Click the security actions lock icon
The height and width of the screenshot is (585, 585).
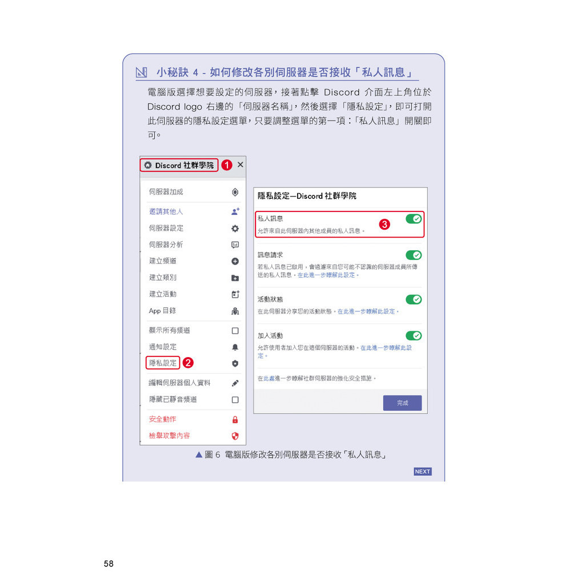point(235,419)
